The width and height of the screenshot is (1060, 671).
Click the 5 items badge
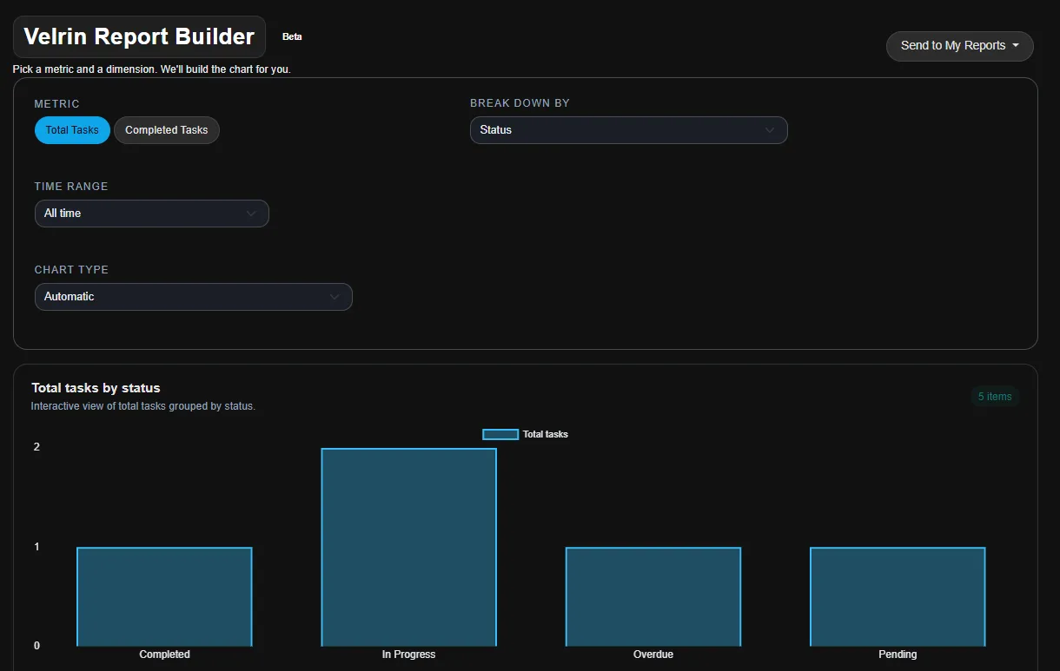point(995,396)
